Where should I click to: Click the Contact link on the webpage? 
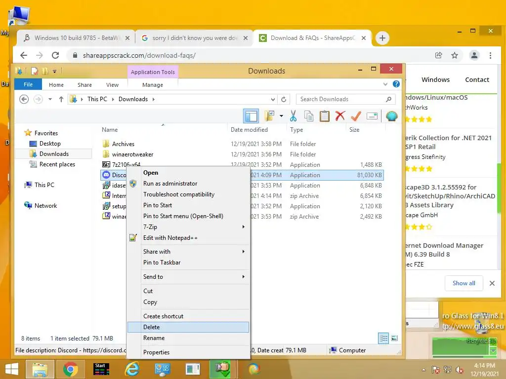tap(477, 79)
